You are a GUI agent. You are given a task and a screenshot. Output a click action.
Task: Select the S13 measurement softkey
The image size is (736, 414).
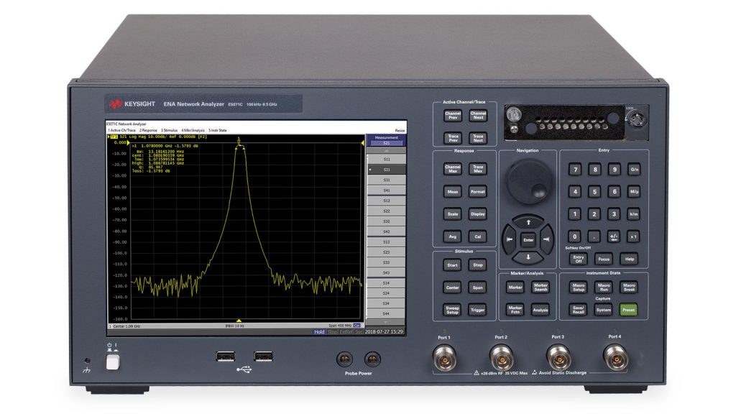(x=386, y=242)
